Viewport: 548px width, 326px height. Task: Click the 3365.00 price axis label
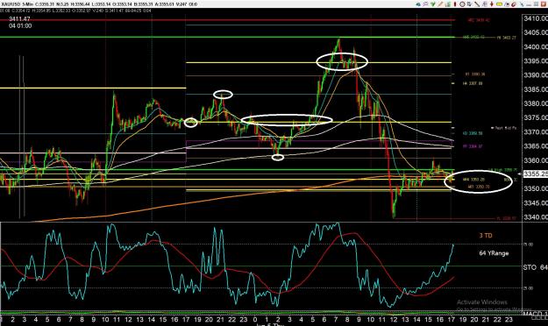click(x=536, y=146)
